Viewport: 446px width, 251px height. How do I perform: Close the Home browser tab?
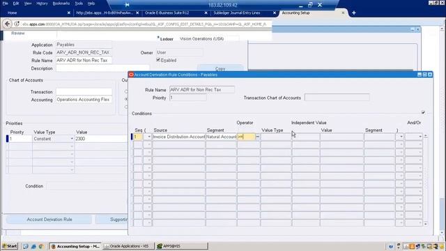coord(68,13)
